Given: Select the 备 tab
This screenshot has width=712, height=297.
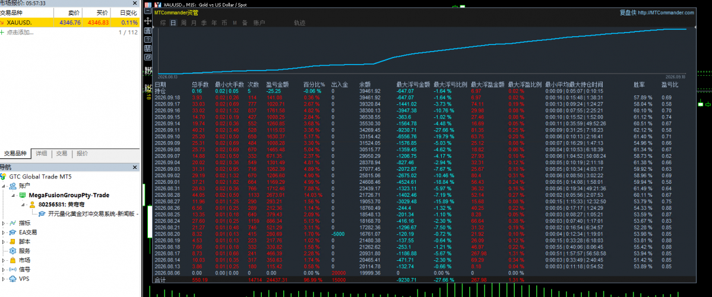Looking at the screenshot, I should click(x=245, y=23).
